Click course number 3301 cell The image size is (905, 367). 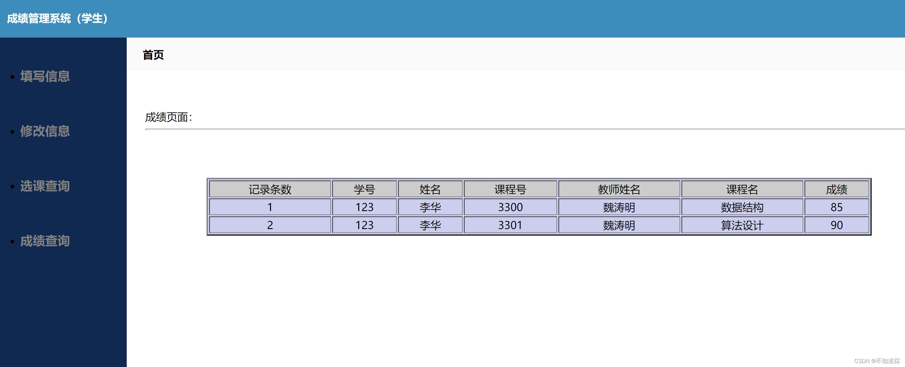pyautogui.click(x=510, y=225)
